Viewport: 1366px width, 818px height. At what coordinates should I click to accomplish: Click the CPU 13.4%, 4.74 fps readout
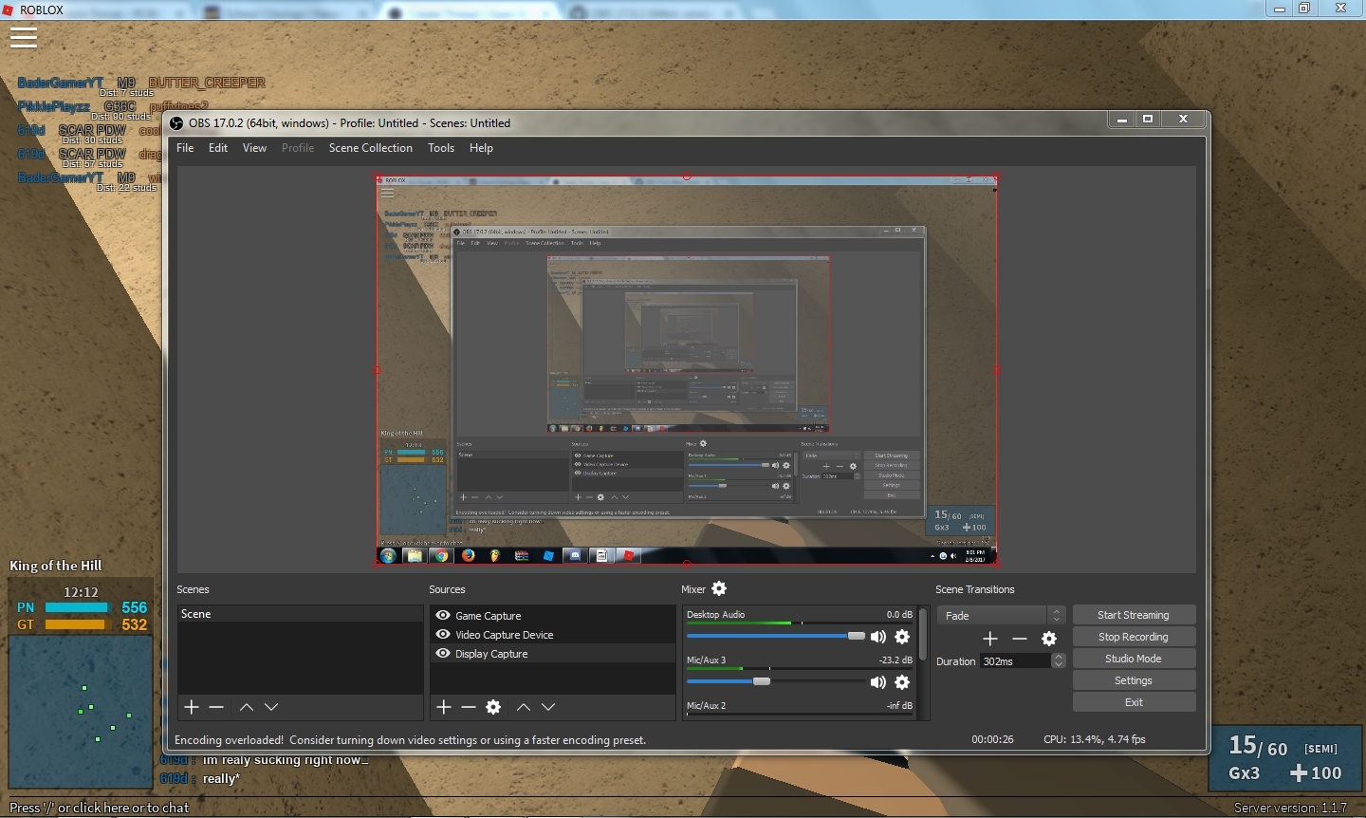(1095, 739)
